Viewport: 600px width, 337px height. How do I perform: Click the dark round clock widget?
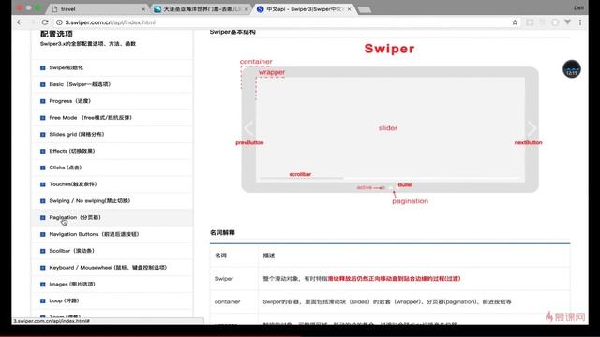coord(572,69)
